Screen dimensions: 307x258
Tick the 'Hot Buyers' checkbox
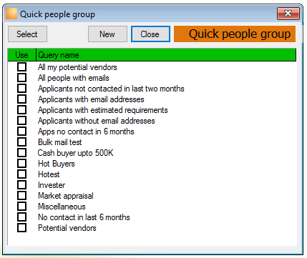point(21,164)
